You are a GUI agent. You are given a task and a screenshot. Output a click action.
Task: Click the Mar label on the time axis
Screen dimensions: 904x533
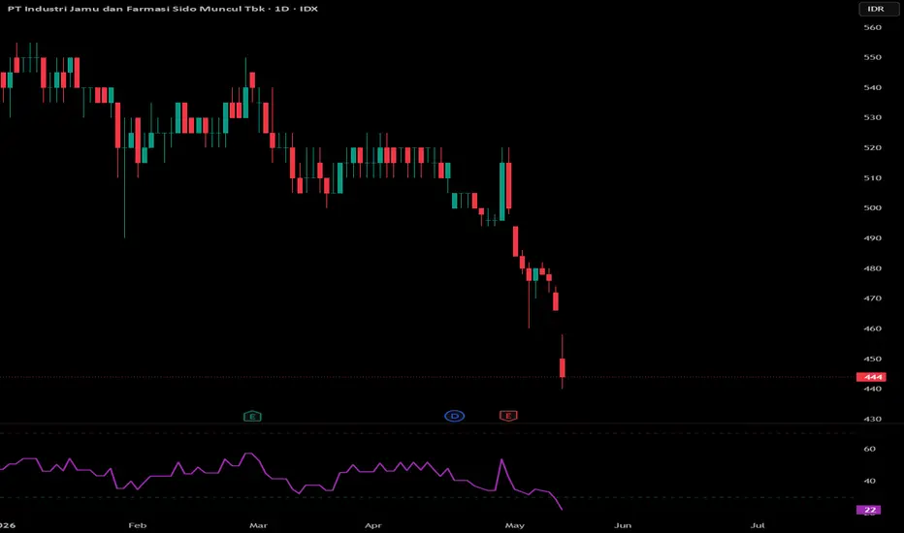point(258,525)
